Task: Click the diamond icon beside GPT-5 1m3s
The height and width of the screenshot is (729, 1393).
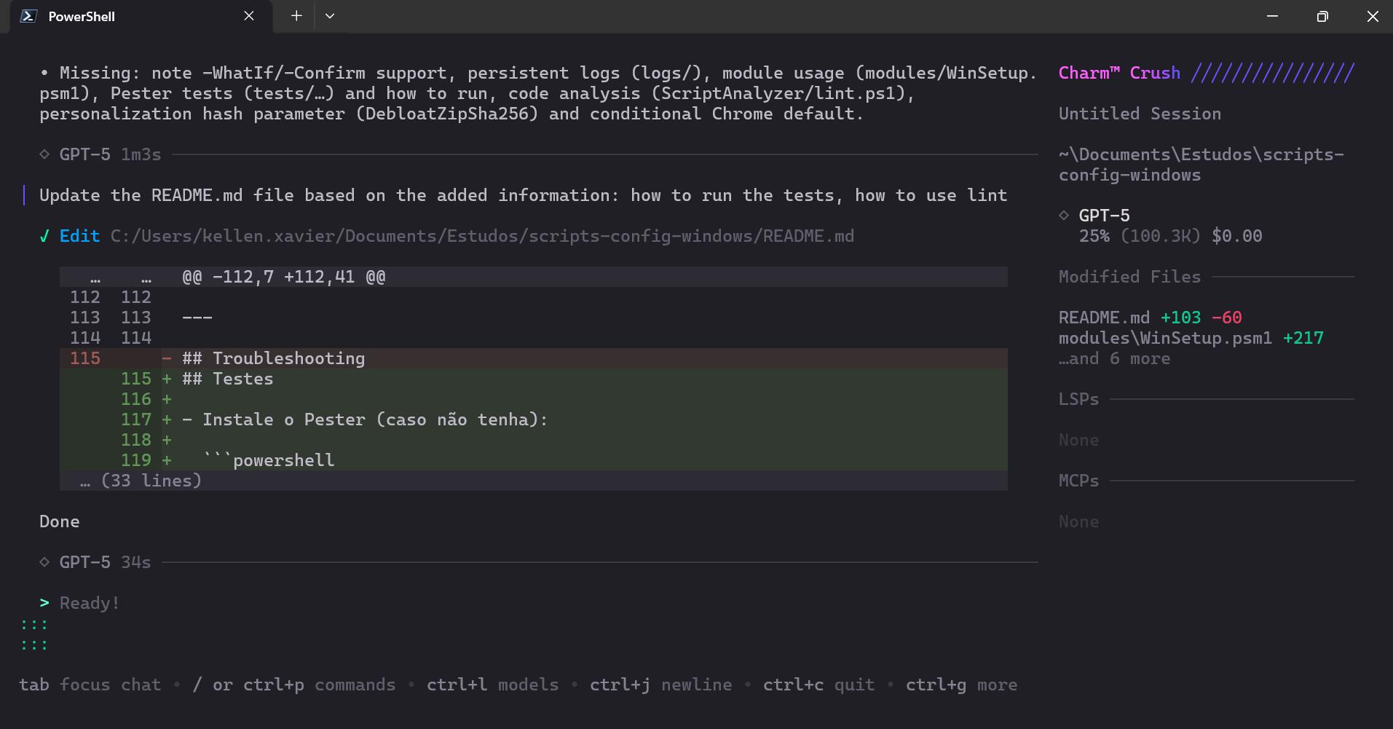Action: click(44, 154)
